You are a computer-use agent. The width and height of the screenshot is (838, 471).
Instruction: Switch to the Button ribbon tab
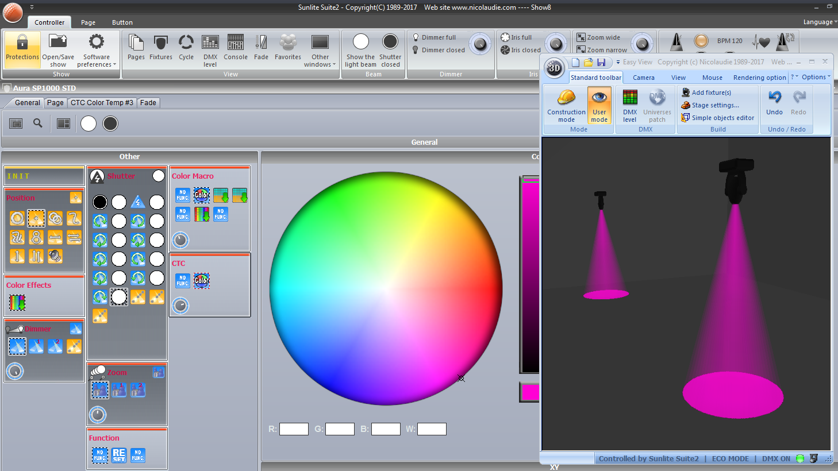coord(122,22)
